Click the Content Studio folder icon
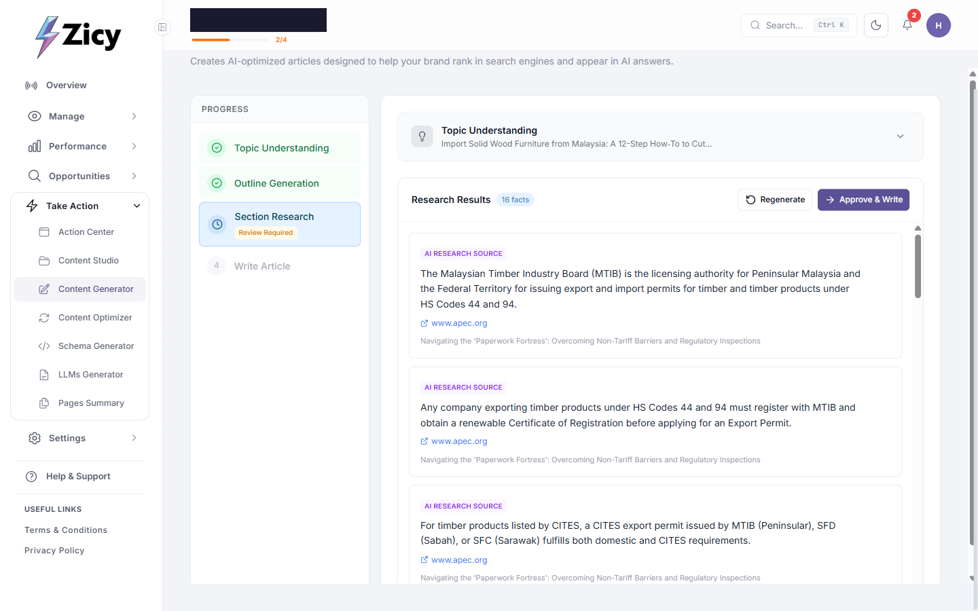This screenshot has height=611, width=978. (x=44, y=261)
